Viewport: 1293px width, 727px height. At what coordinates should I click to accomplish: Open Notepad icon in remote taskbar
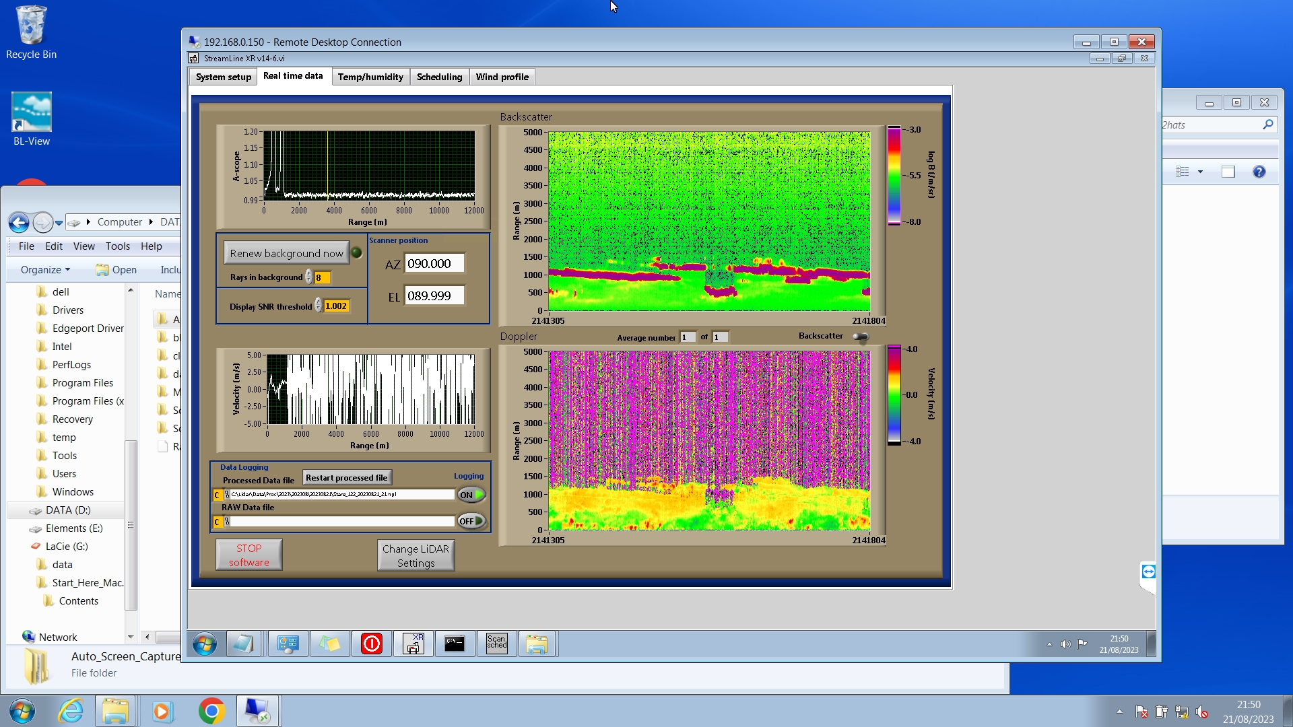[x=243, y=644]
